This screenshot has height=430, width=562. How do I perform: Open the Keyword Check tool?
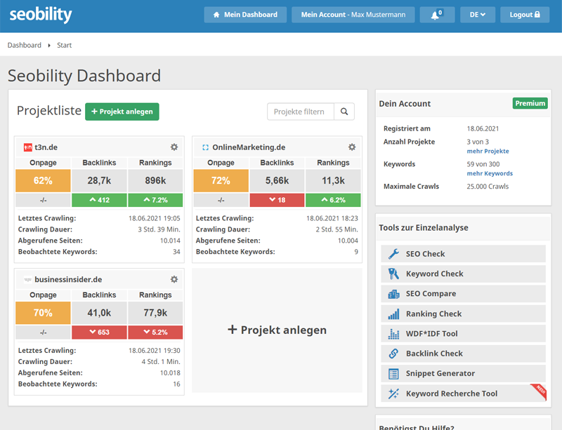click(463, 274)
